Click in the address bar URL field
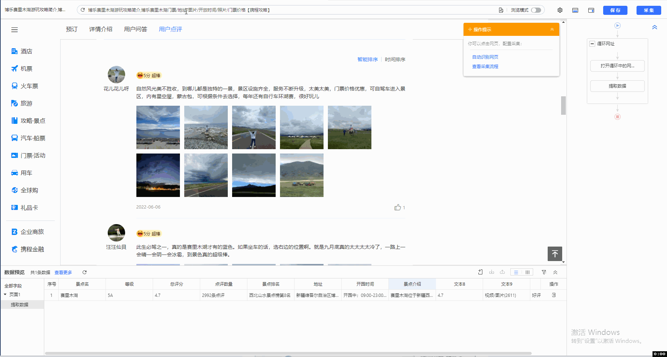Screen dimensions: 667x357 pyautogui.click(x=287, y=10)
